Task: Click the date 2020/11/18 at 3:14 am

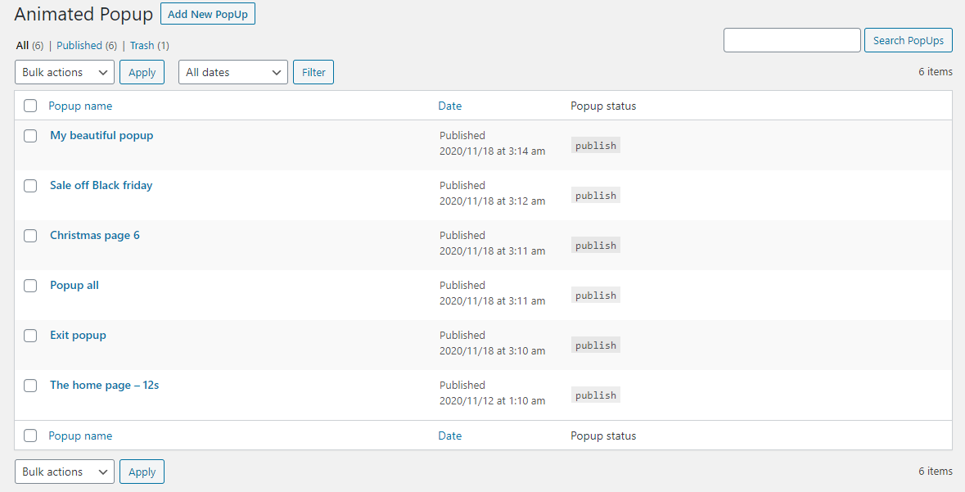Action: coord(493,151)
